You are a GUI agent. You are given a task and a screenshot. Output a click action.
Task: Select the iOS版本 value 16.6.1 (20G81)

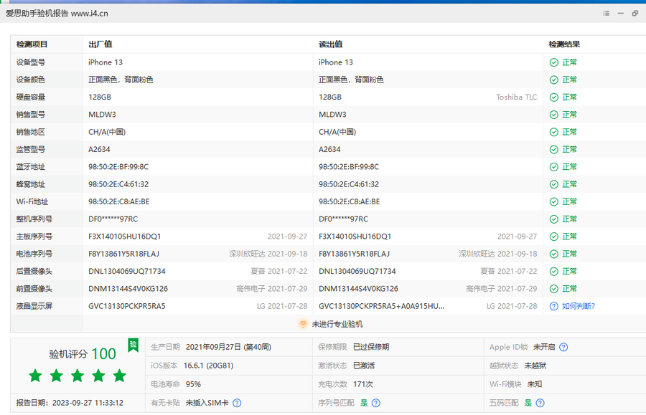(208, 366)
